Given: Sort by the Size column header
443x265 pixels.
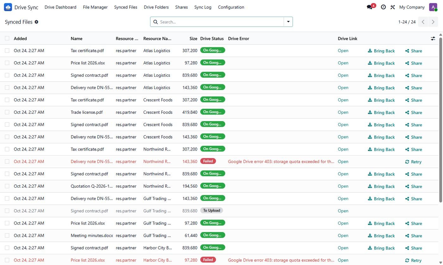Looking at the screenshot, I should 193,39.
